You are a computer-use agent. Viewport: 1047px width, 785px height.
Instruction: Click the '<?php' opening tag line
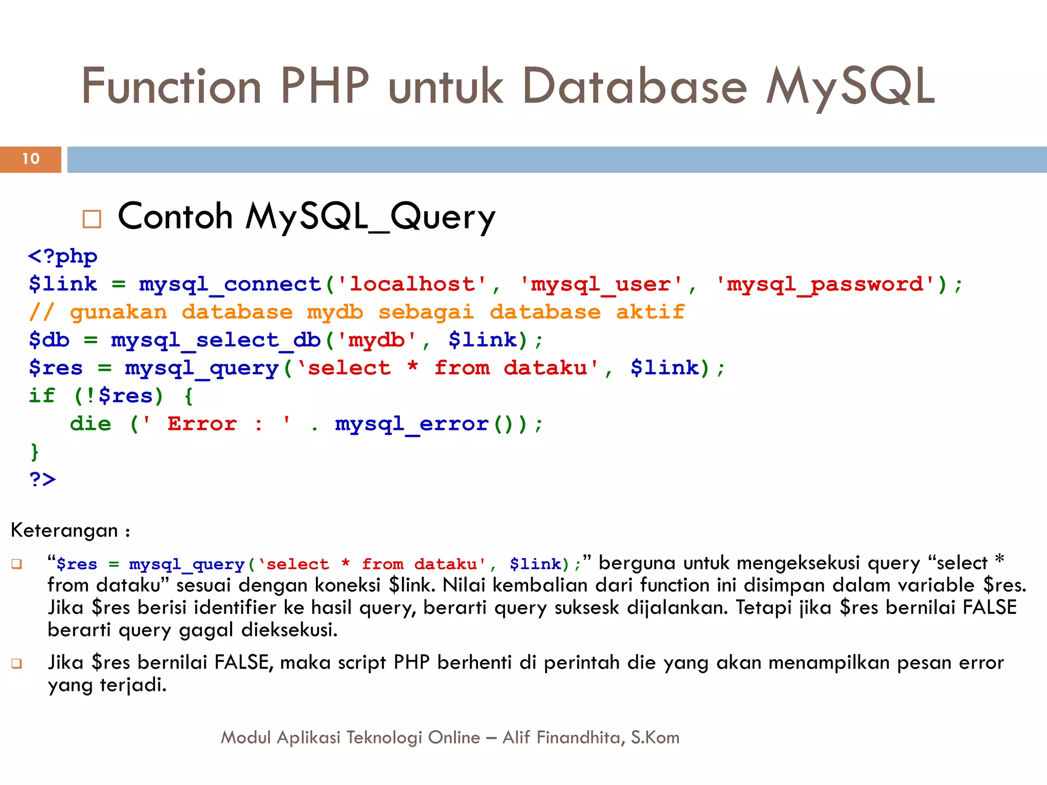pos(63,256)
